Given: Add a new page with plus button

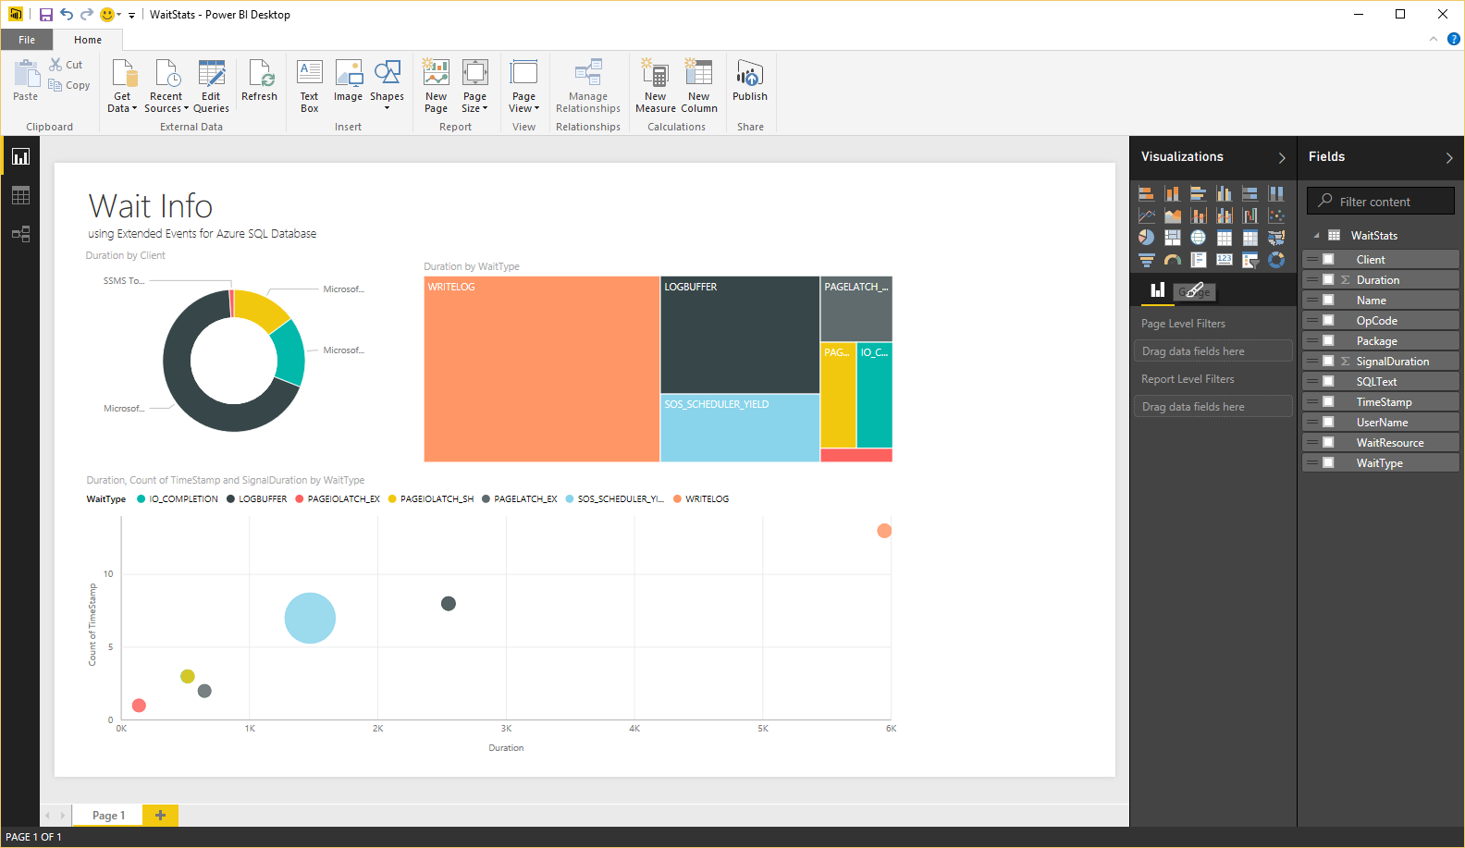Looking at the screenshot, I should [x=160, y=816].
